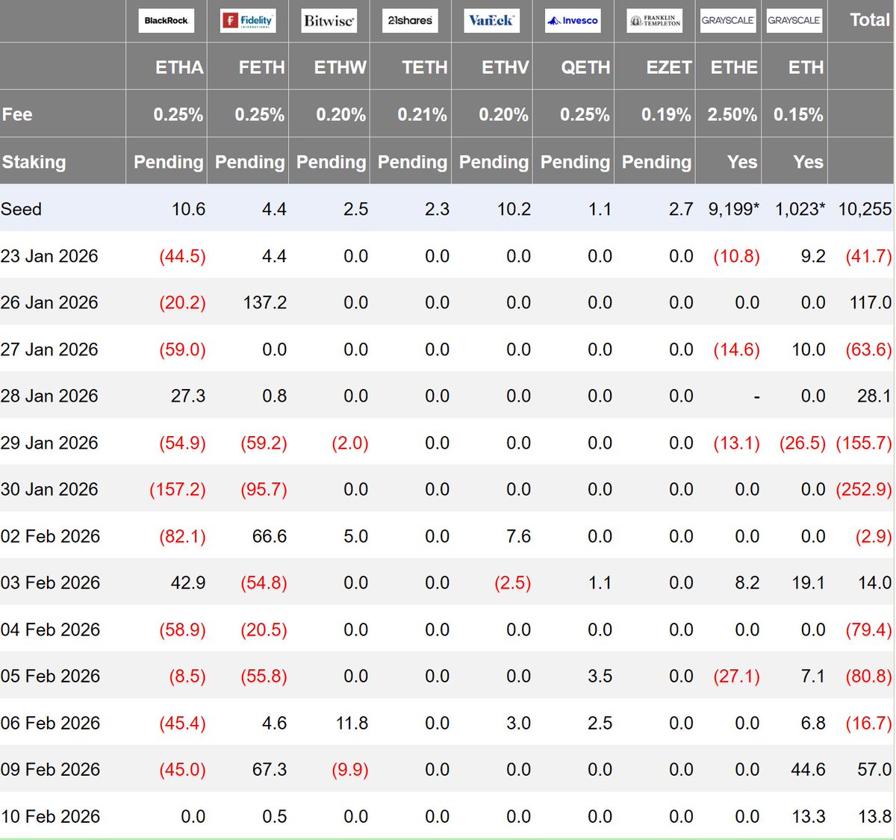Select the Total column header
The height and width of the screenshot is (840, 896).
tap(870, 20)
